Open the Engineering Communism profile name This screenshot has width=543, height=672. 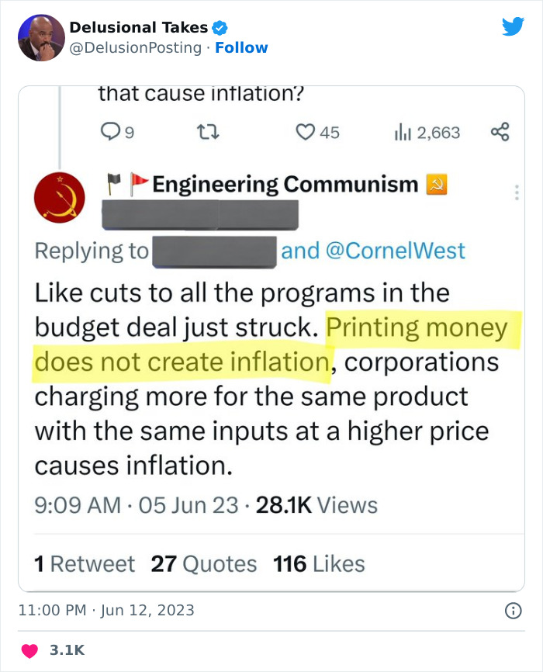click(x=285, y=184)
